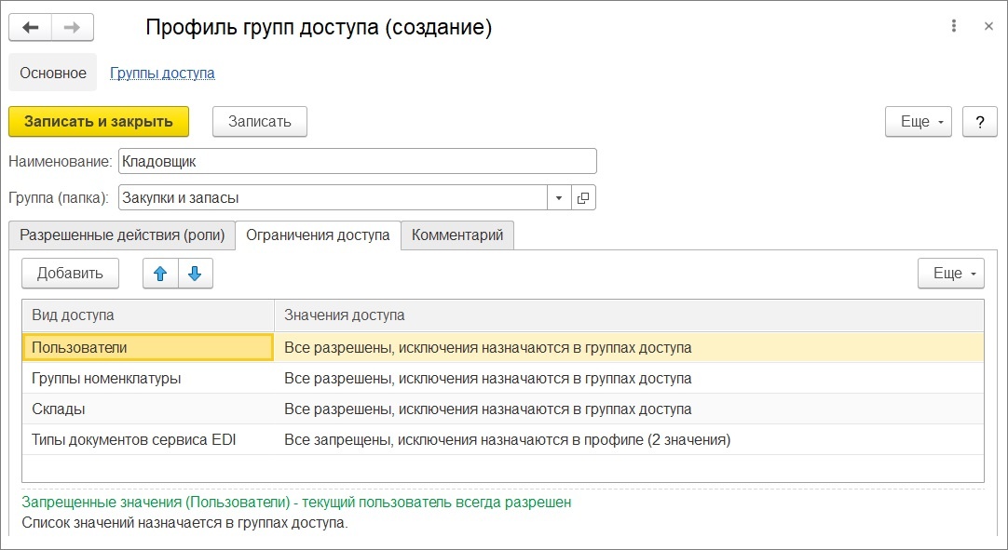Expand the Группа (папка) dropdown arrow
Screen dimensions: 1008x550
click(x=559, y=198)
